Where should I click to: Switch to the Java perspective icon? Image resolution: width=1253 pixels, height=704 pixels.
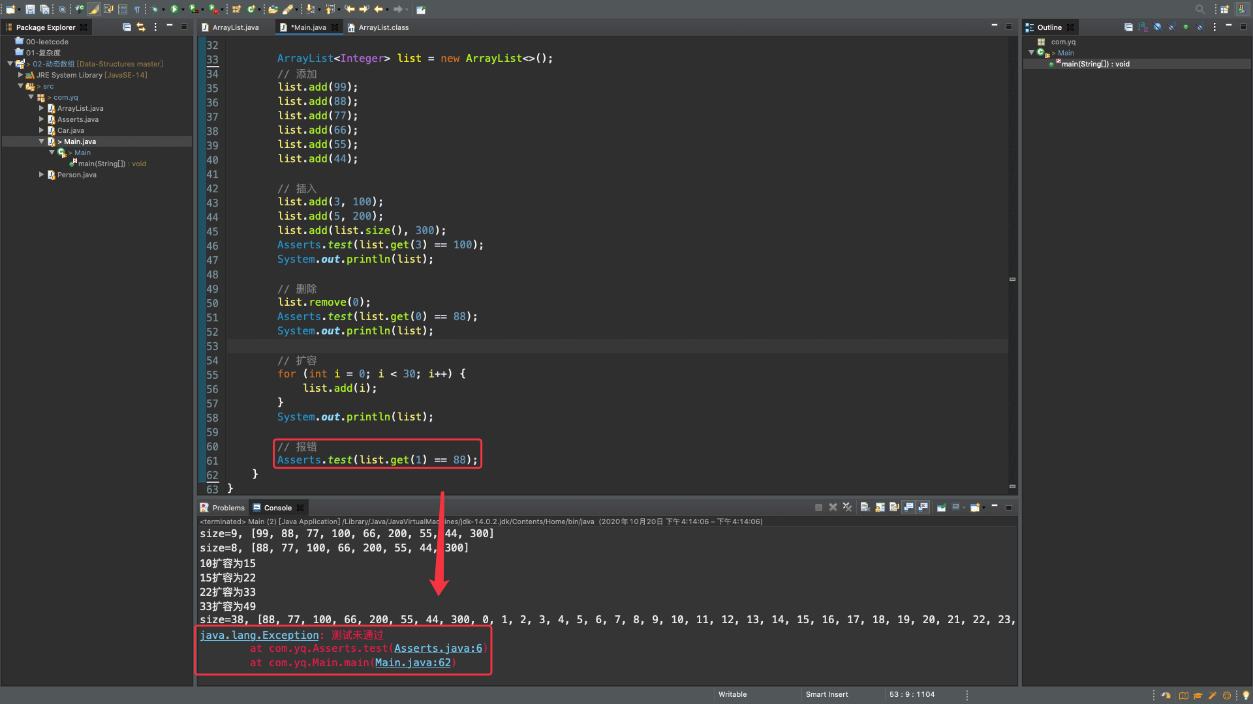1242,9
